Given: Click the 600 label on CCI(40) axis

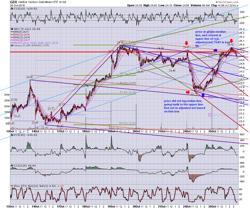Looking at the screenshot, I should pos(242,135).
